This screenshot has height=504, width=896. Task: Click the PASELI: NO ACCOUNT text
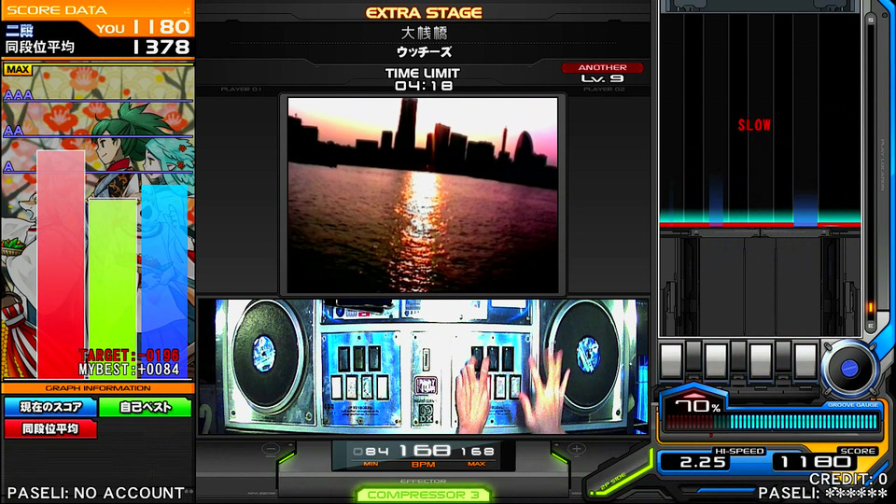[96, 493]
